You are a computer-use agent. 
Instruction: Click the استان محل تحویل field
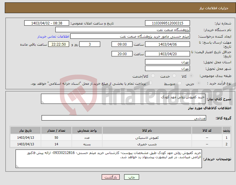168,62
